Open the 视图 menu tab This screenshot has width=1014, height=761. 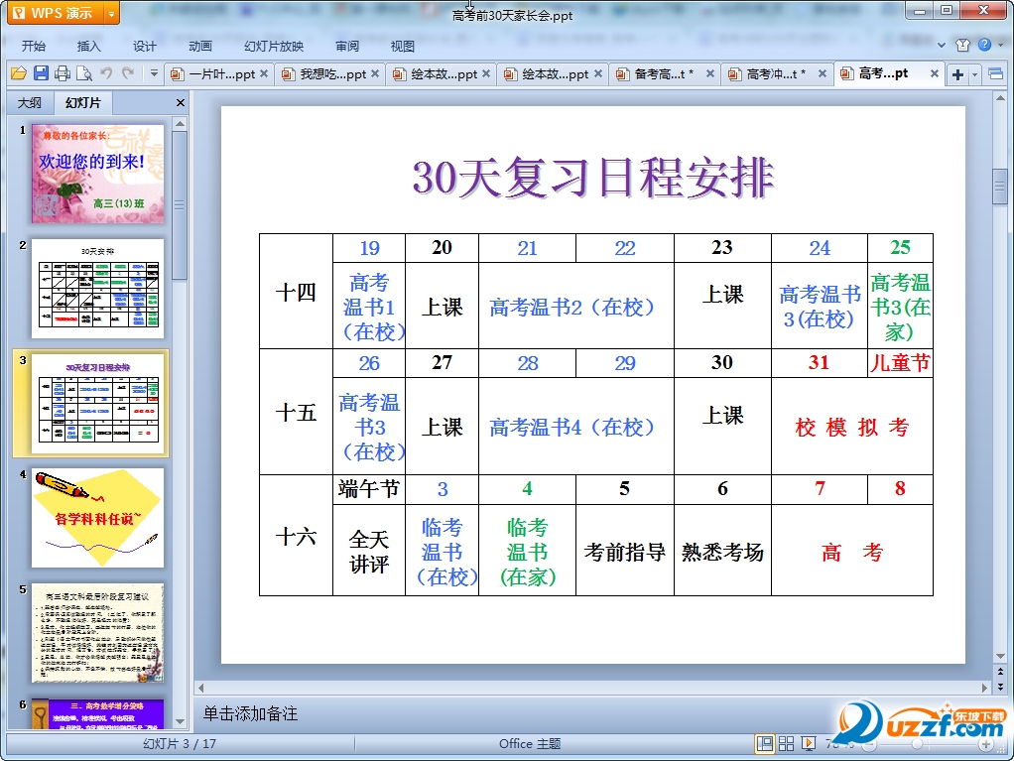[x=402, y=46]
